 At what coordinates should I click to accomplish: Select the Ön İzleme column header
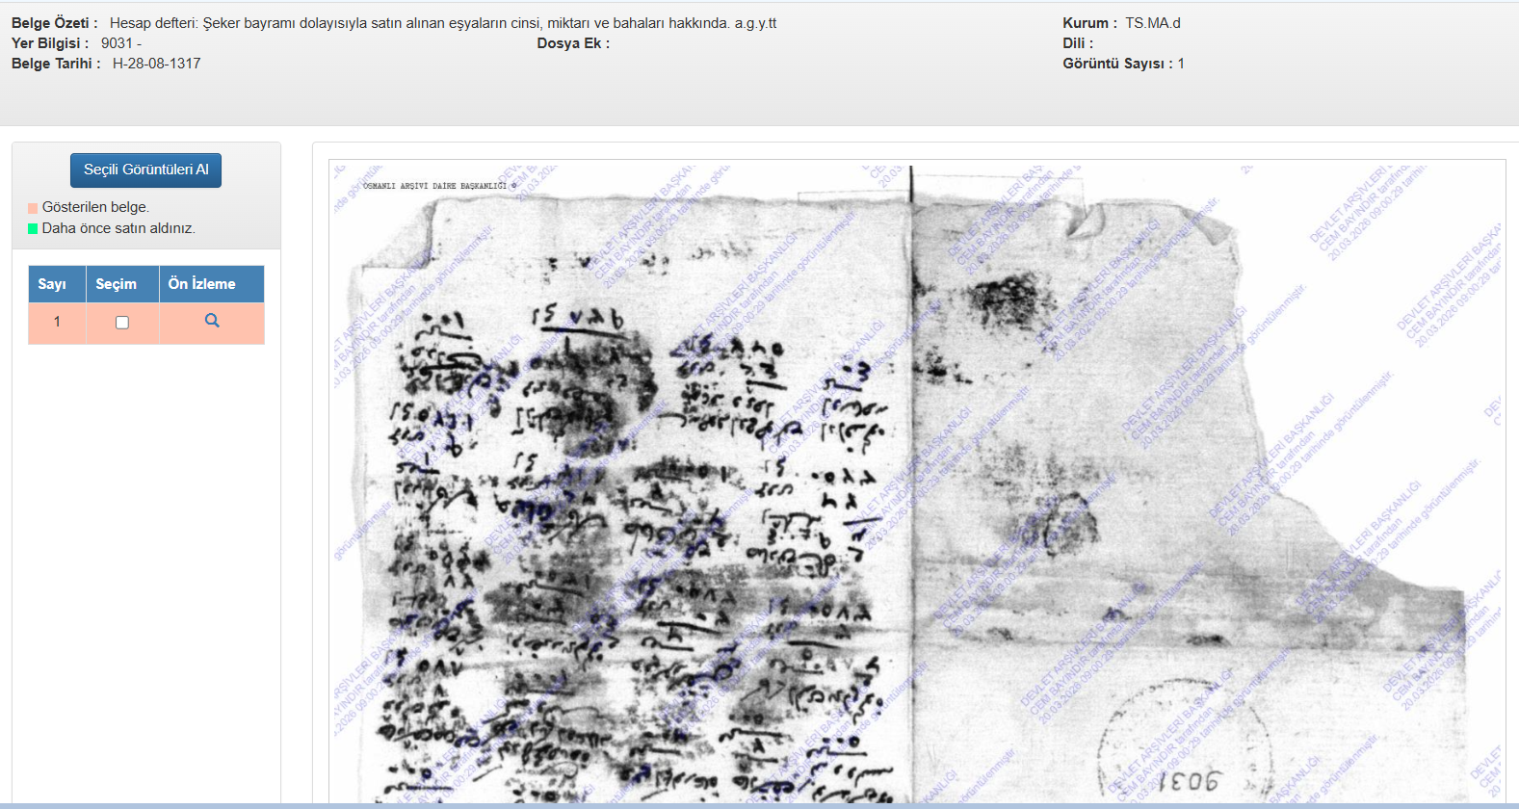click(x=201, y=284)
